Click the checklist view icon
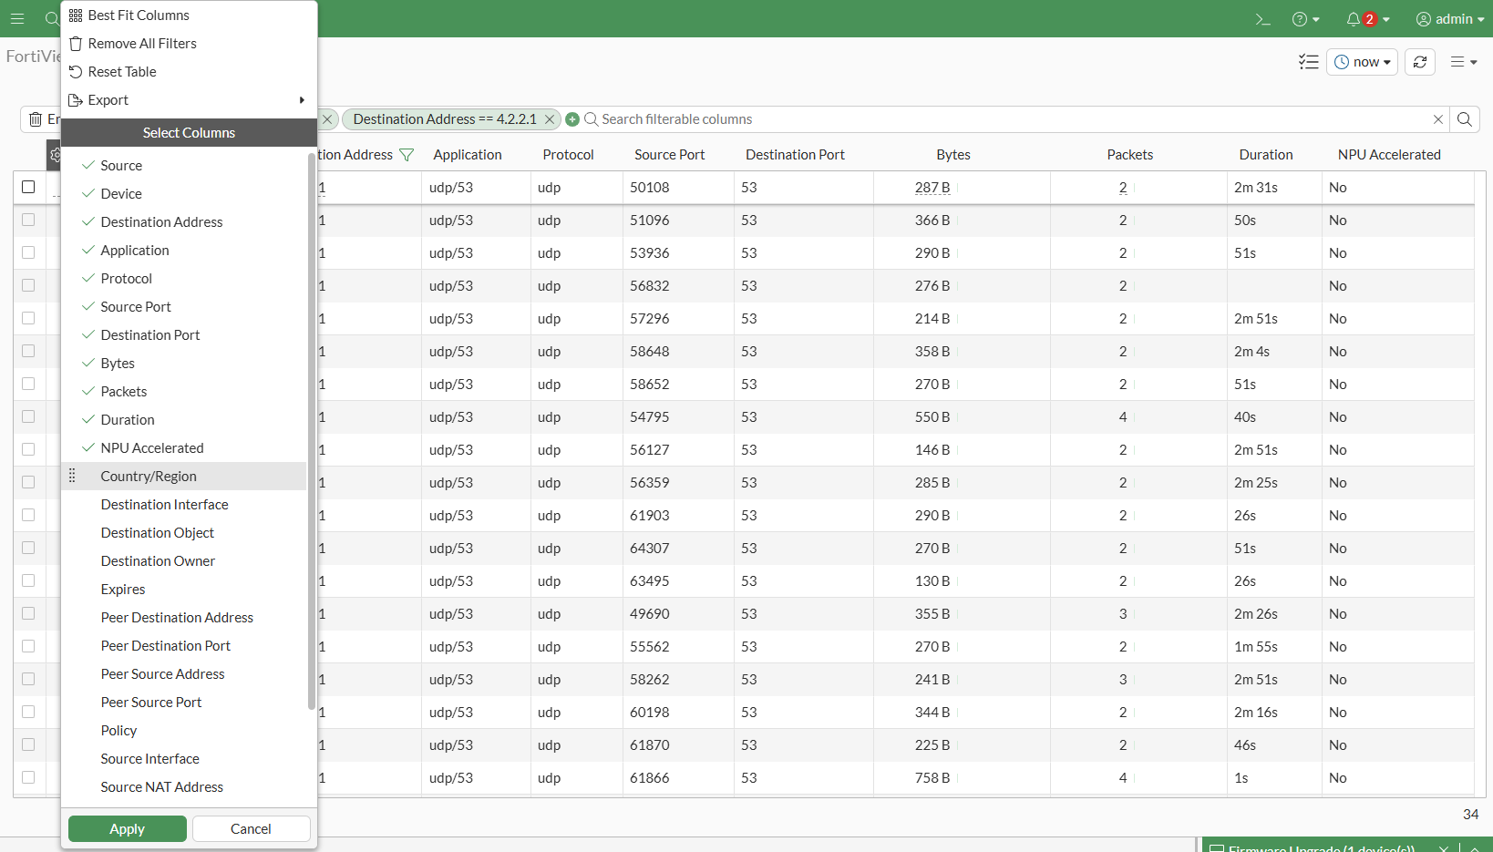 (x=1309, y=62)
